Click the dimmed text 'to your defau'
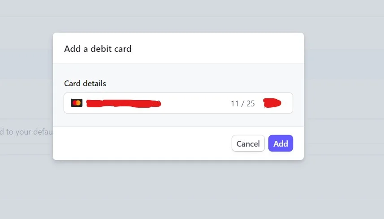 (30, 132)
